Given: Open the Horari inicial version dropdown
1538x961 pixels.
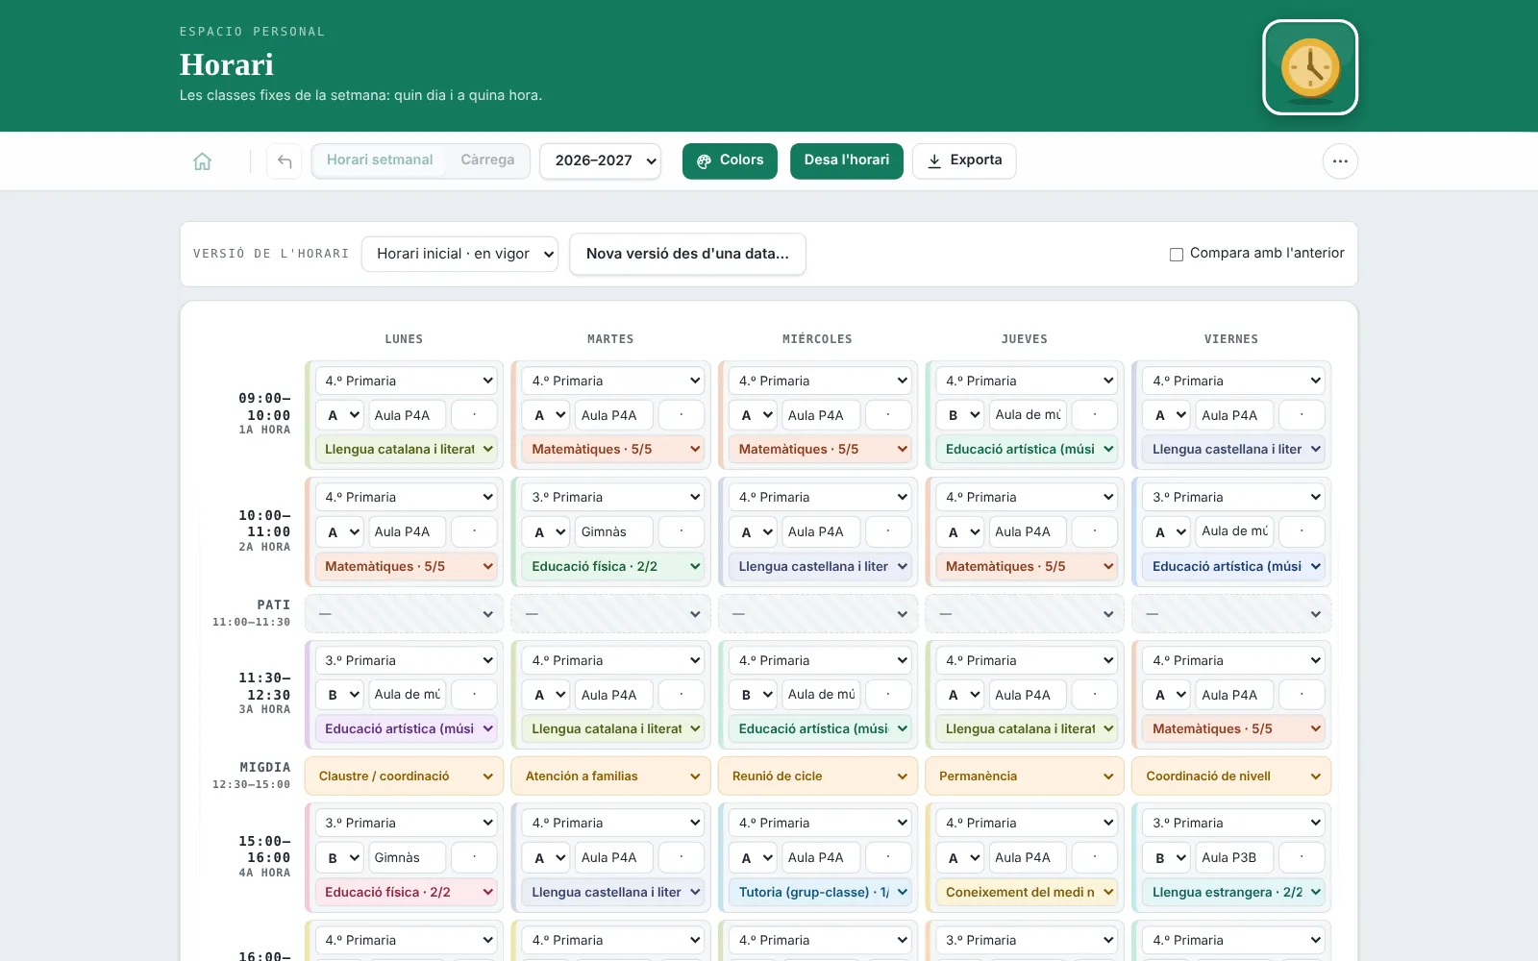Looking at the screenshot, I should 459,254.
